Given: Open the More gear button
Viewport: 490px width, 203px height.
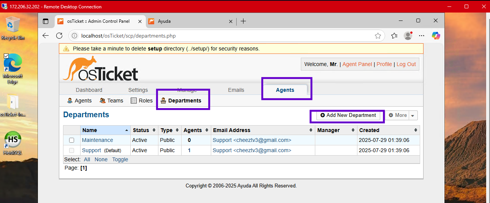Looking at the screenshot, I should [x=397, y=115].
